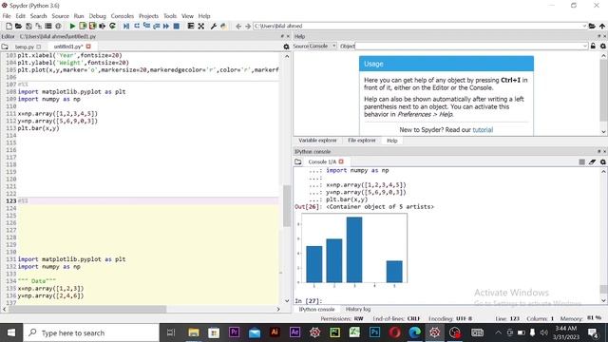This screenshot has width=608, height=342.
Task: Run the file with the green play icon
Action: click(x=72, y=26)
